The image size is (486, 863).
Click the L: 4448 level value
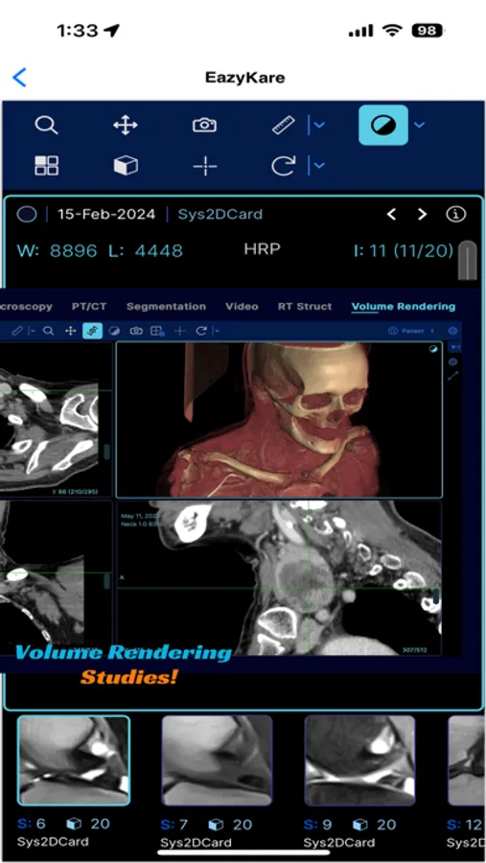click(146, 251)
